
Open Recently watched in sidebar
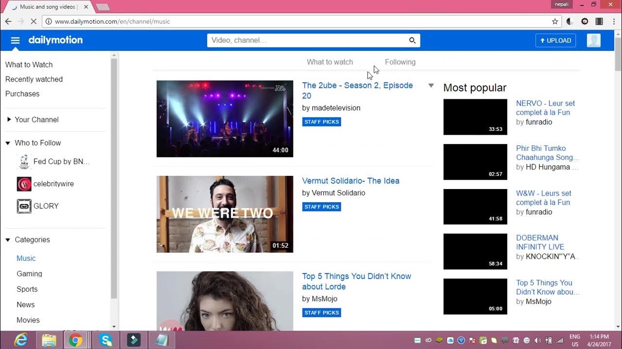click(x=34, y=79)
